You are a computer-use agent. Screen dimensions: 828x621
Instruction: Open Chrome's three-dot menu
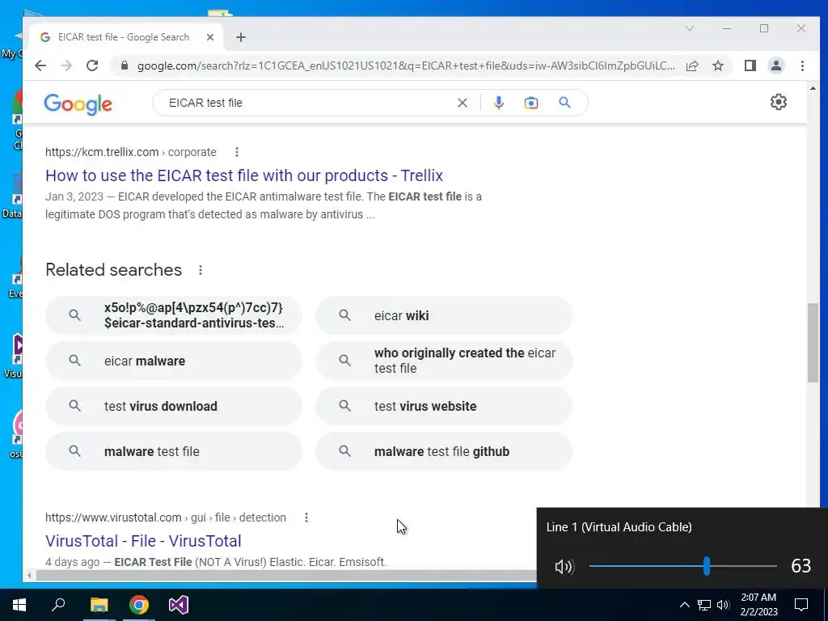[x=802, y=65]
